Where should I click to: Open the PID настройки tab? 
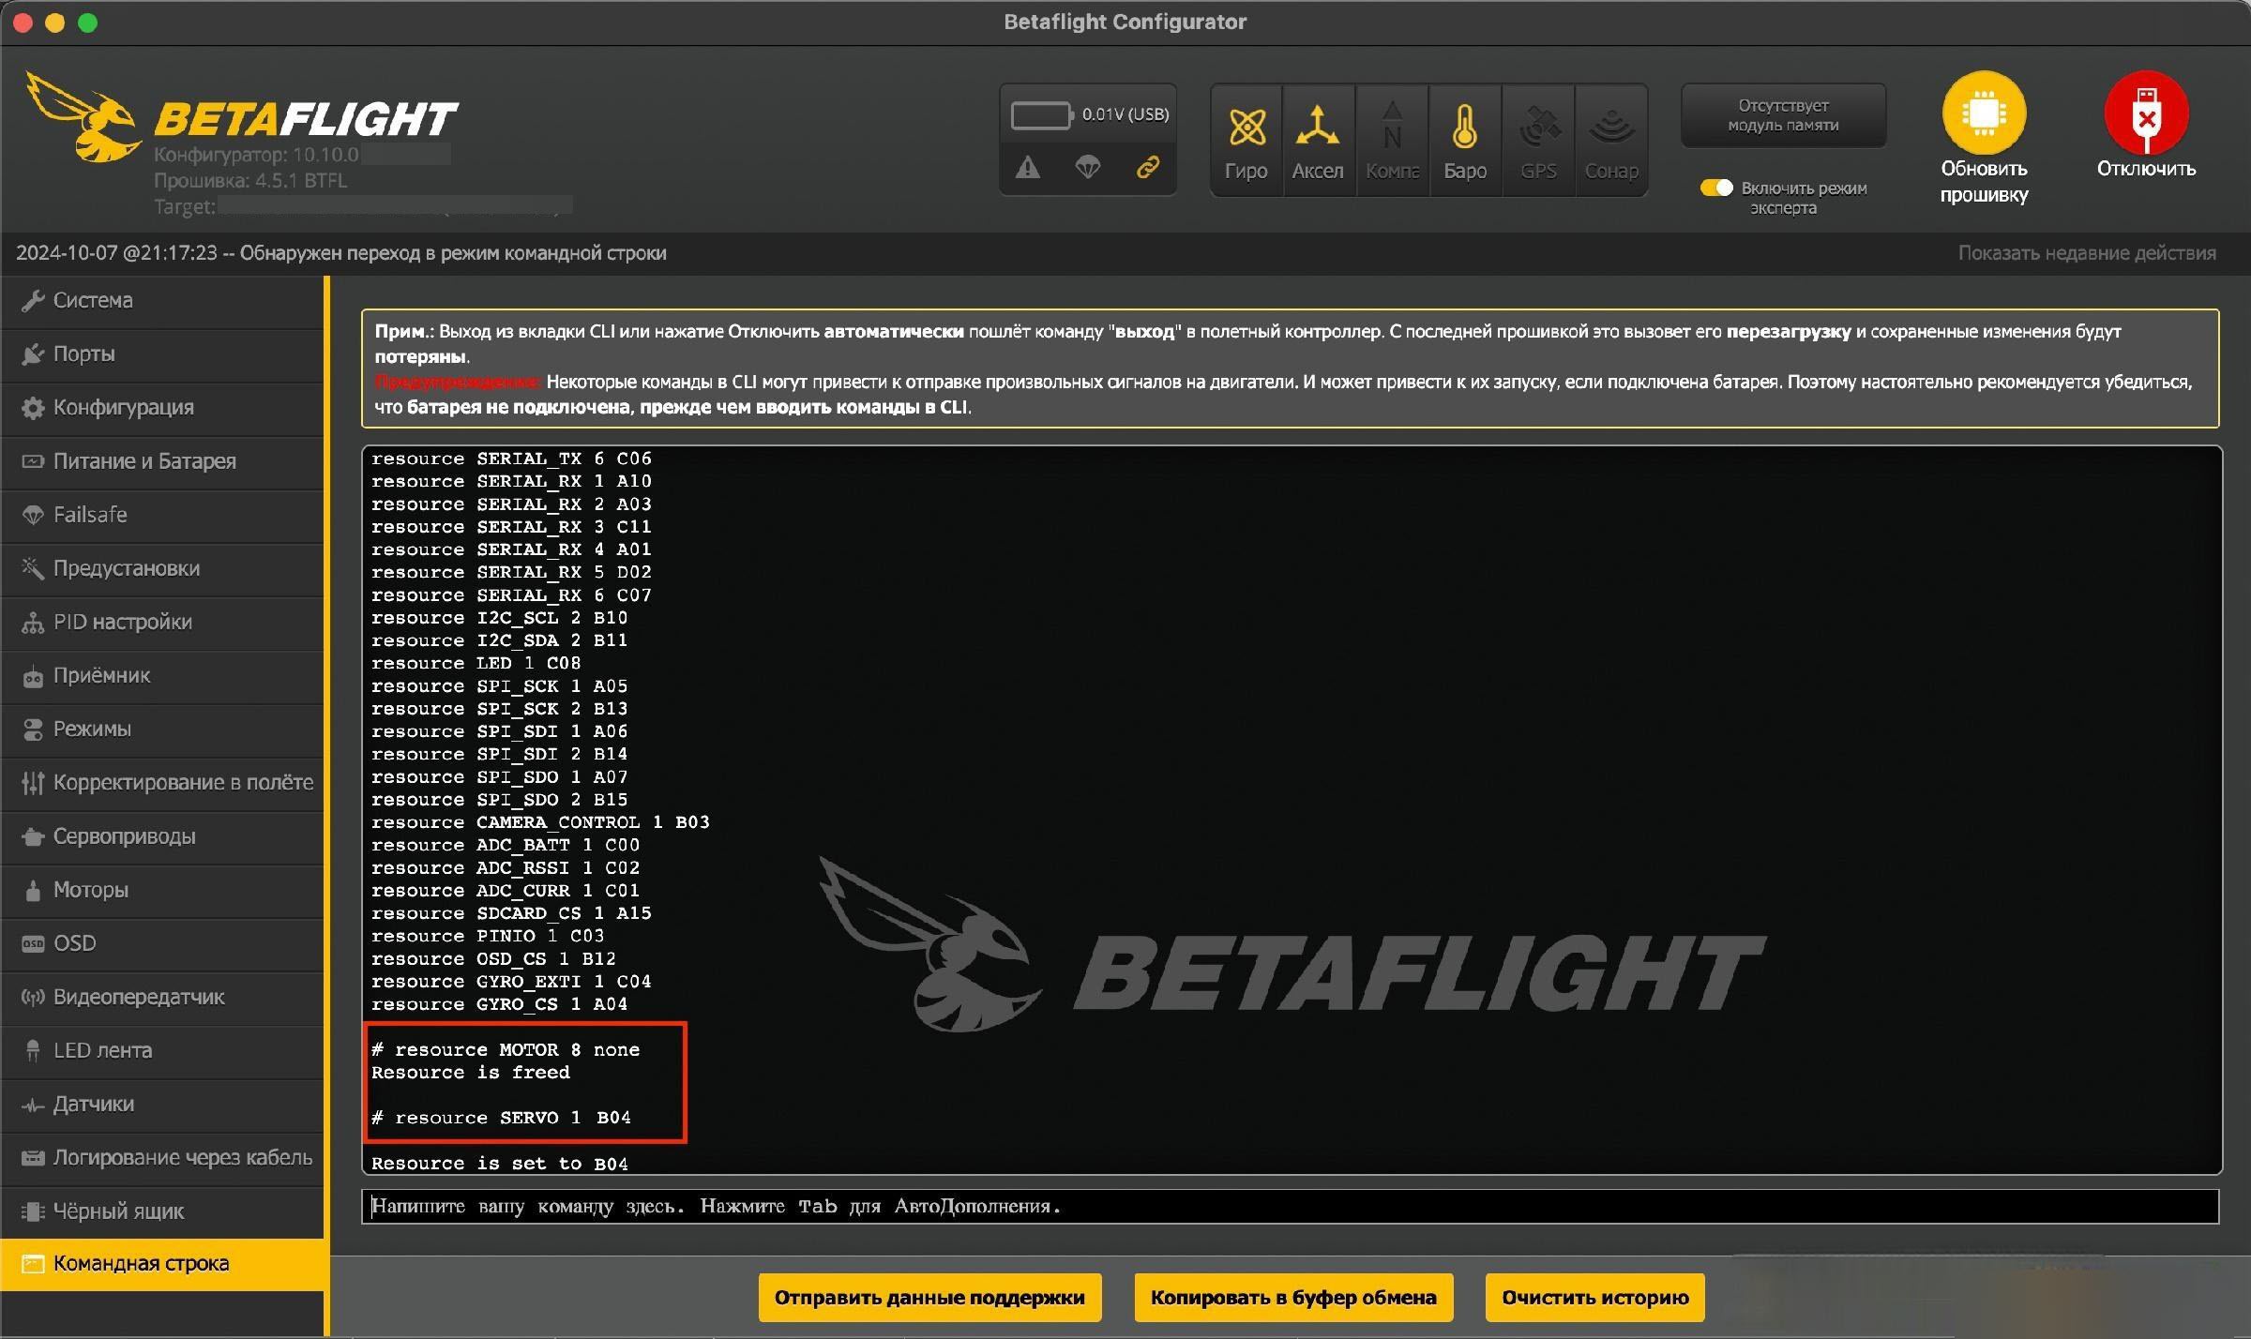pyautogui.click(x=162, y=622)
